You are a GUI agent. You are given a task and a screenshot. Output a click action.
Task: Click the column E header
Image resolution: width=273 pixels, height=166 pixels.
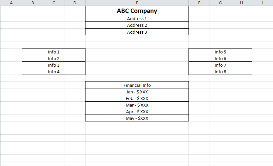(x=137, y=3)
